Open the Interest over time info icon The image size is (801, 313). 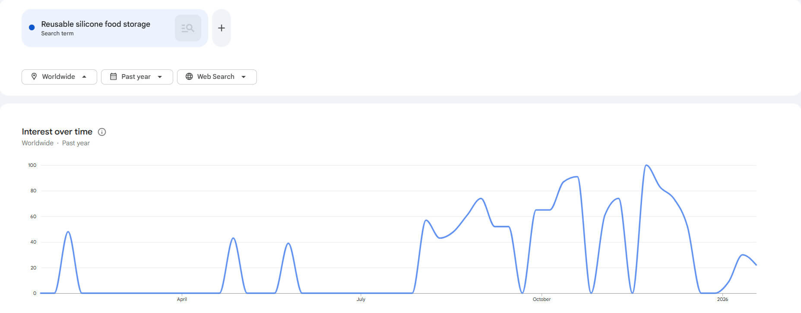coord(102,132)
